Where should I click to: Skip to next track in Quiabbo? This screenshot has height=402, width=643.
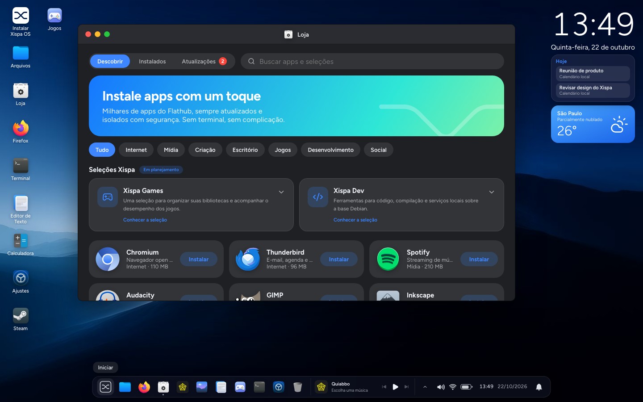(406, 387)
